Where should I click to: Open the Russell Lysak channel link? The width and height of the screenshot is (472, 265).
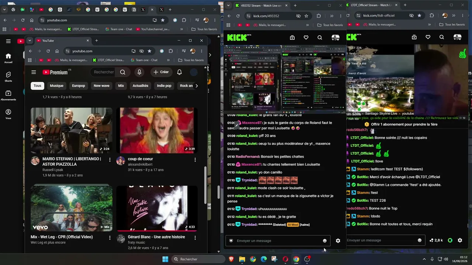pyautogui.click(x=53, y=170)
